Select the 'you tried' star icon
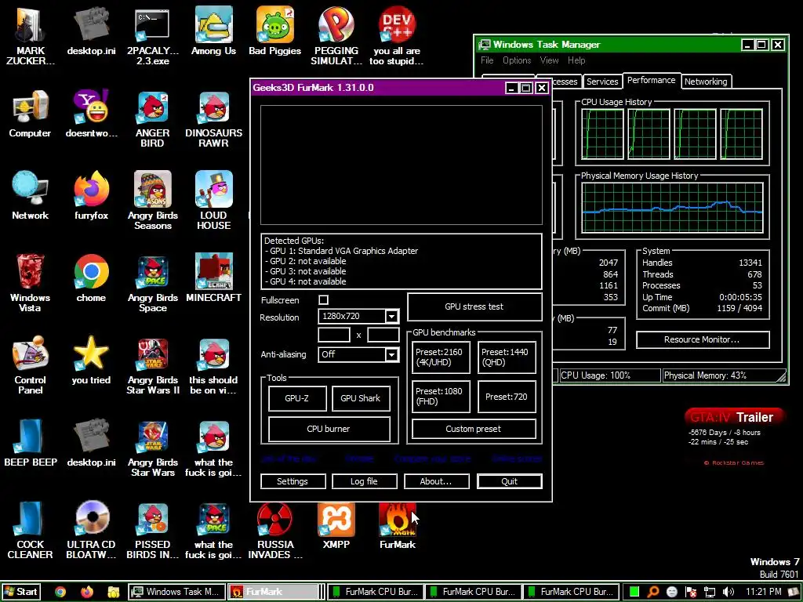This screenshot has width=803, height=602. (x=91, y=360)
